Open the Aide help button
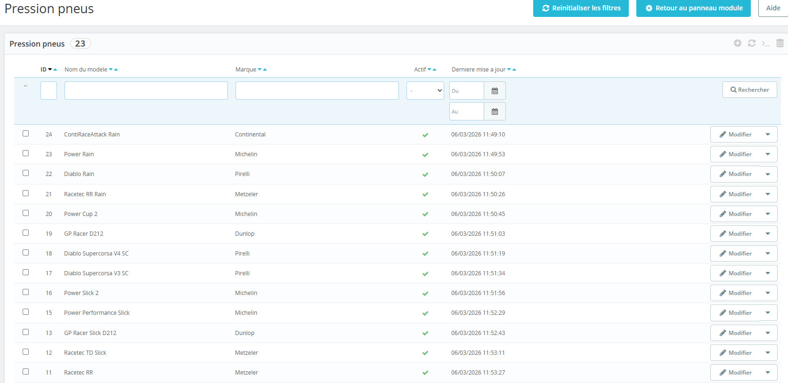The image size is (788, 383). pyautogui.click(x=773, y=8)
